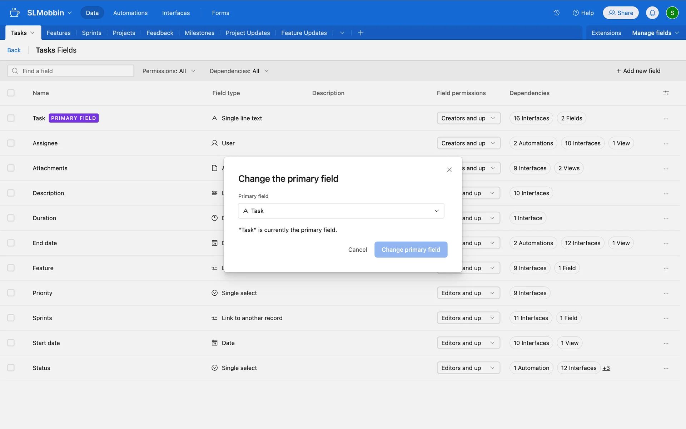Viewport: 686px width, 429px height.
Task: Open the Automations menu
Action: tap(130, 13)
